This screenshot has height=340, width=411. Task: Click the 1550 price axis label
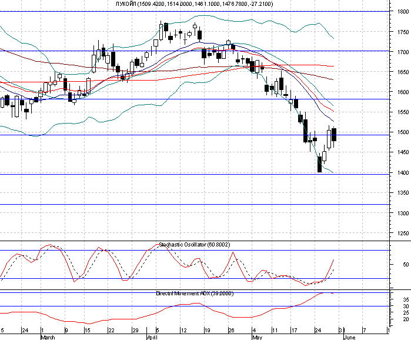(x=403, y=112)
